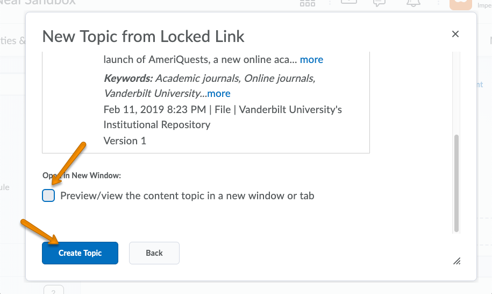492x294 pixels.
Task: Click the dialog's vertical scrollbar thumb
Action: tap(457, 183)
